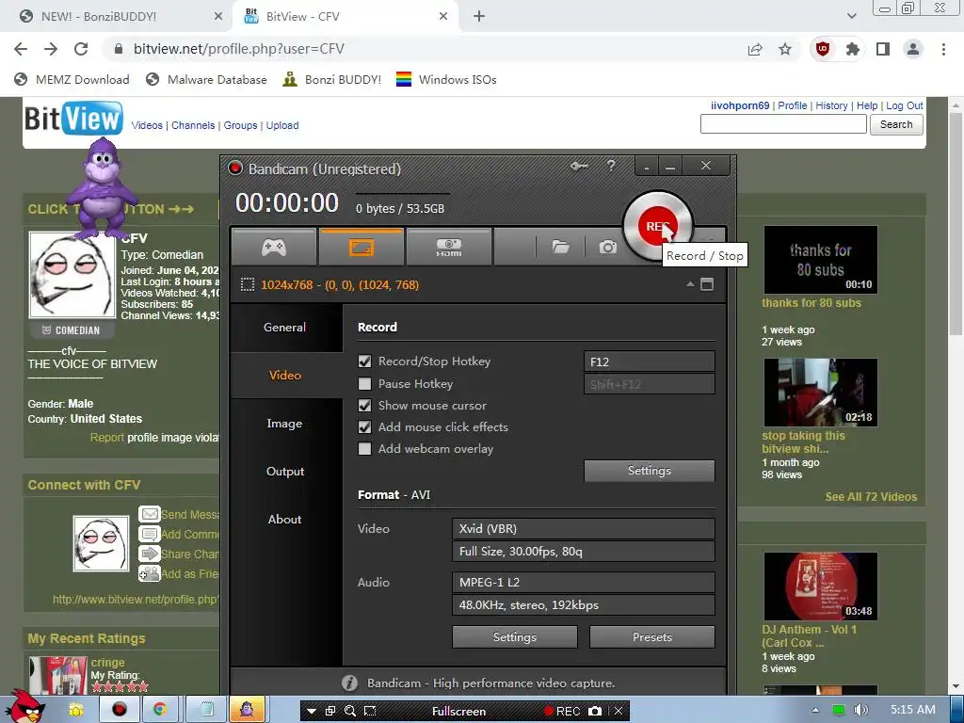Screen dimensions: 964x723
Task: Click BitView Videos link
Action: tap(147, 125)
